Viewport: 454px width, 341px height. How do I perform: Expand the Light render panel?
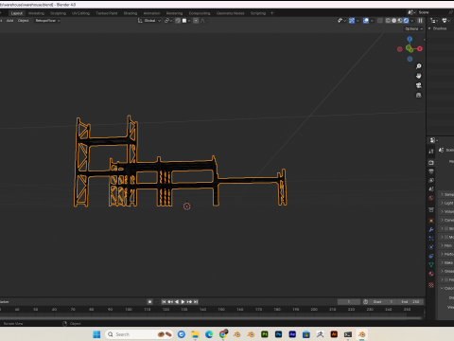pyautogui.click(x=446, y=203)
